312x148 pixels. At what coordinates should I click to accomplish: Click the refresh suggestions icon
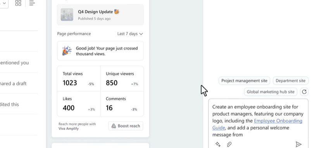(304, 92)
